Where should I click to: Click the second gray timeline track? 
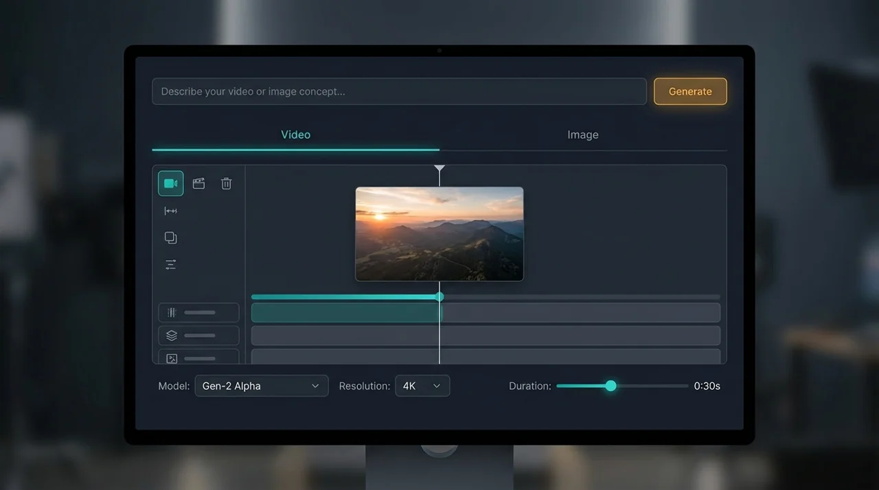486,336
